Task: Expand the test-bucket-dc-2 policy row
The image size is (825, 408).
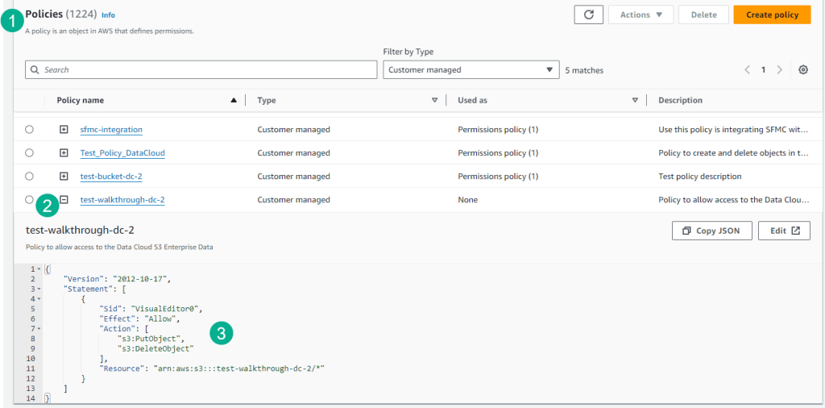Action: tap(64, 177)
